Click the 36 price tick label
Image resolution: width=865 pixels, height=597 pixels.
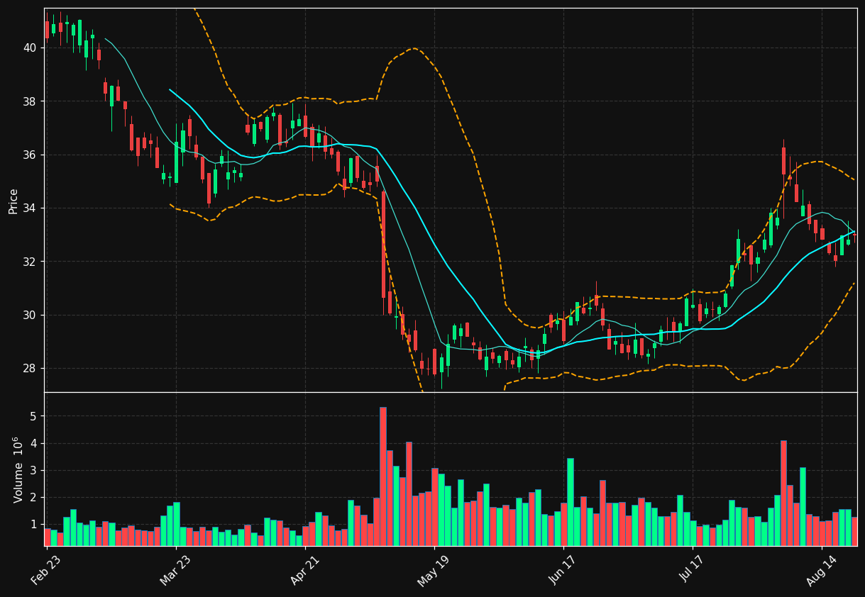click(30, 155)
